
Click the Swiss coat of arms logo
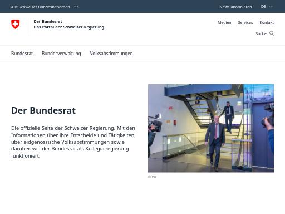[x=16, y=24]
